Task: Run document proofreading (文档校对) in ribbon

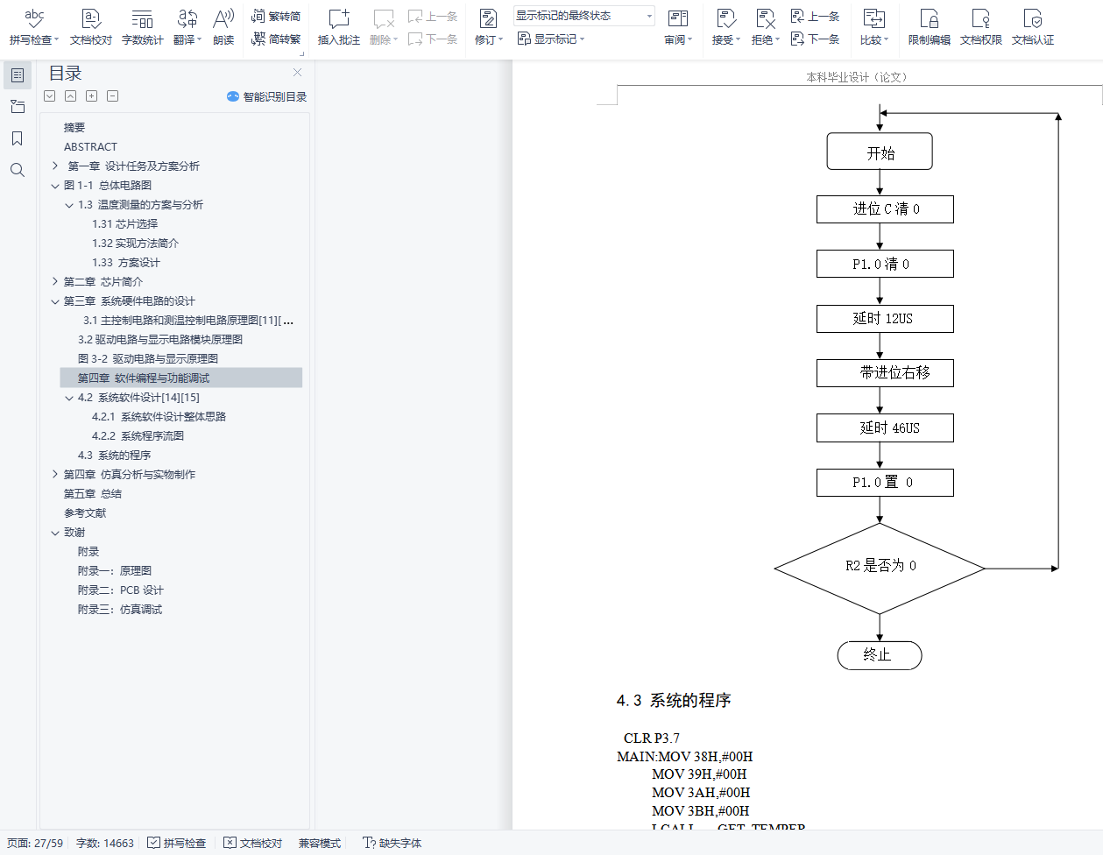Action: click(91, 26)
